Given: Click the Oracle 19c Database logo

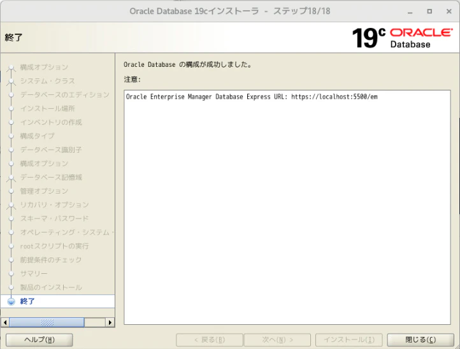Looking at the screenshot, I should click(x=402, y=38).
